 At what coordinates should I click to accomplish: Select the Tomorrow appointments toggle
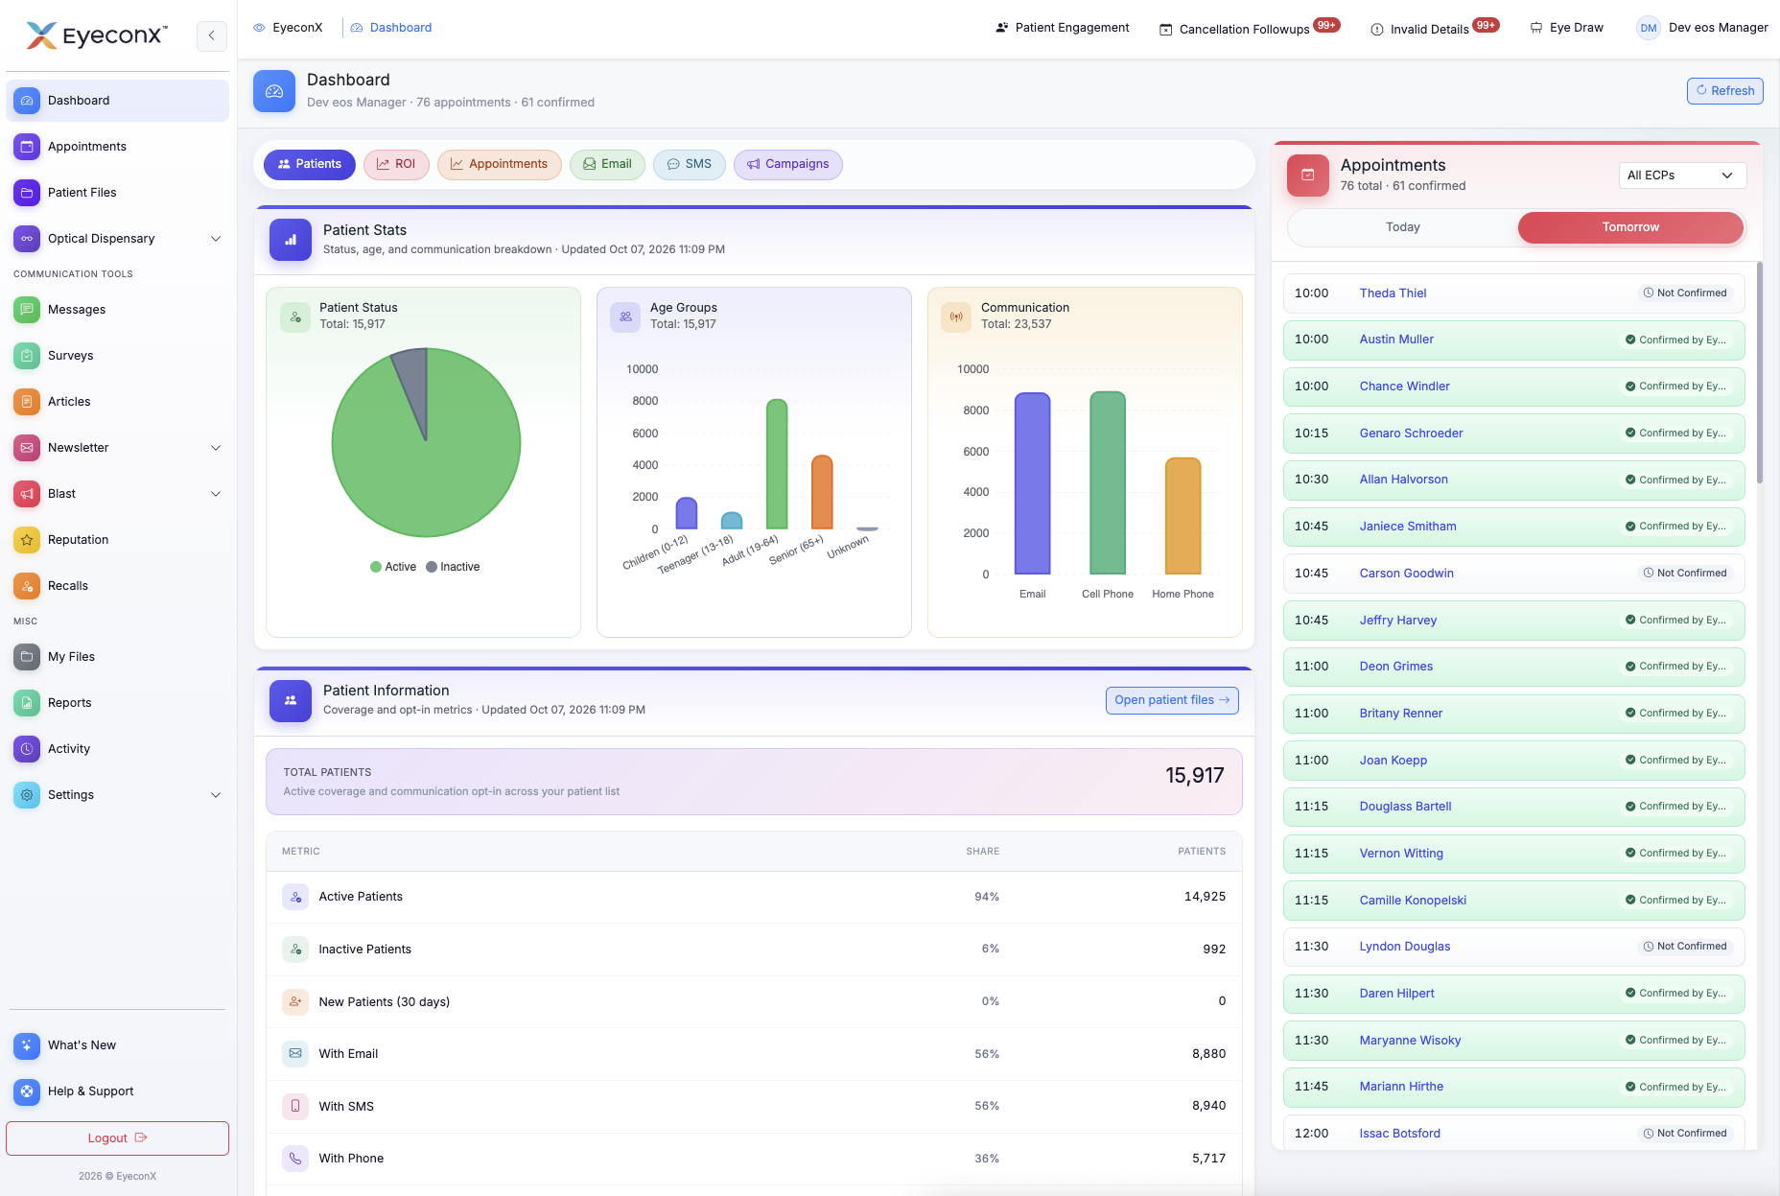[1630, 227]
